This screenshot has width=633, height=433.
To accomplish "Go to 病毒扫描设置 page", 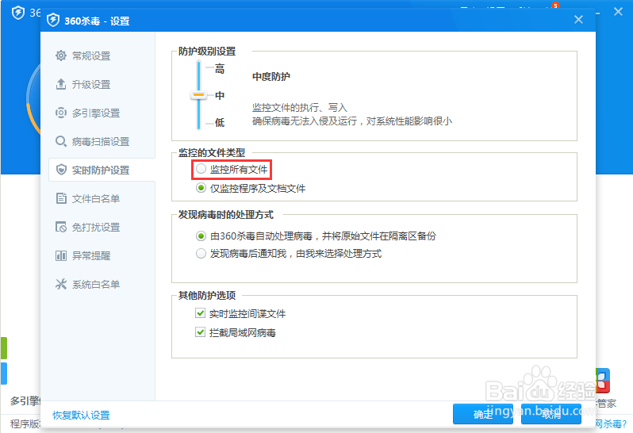I will coord(101,142).
